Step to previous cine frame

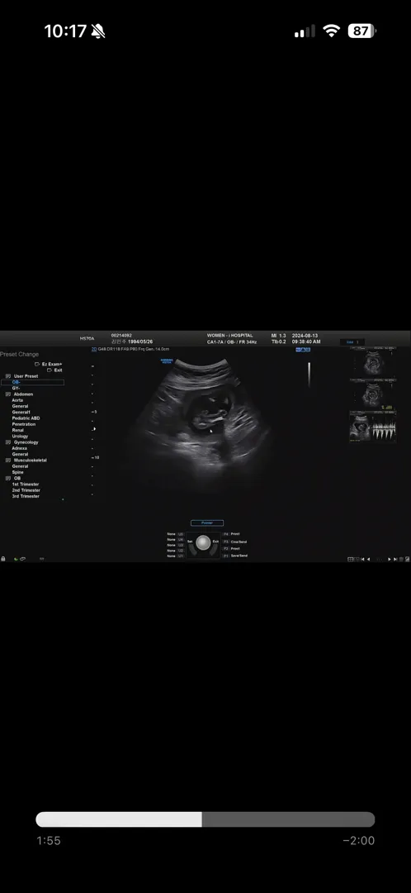point(369,559)
